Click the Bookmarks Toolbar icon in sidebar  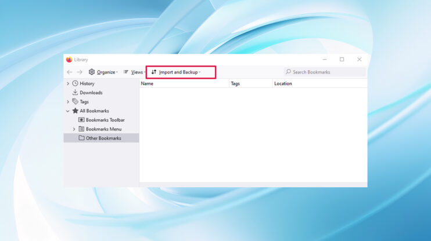[x=81, y=120]
